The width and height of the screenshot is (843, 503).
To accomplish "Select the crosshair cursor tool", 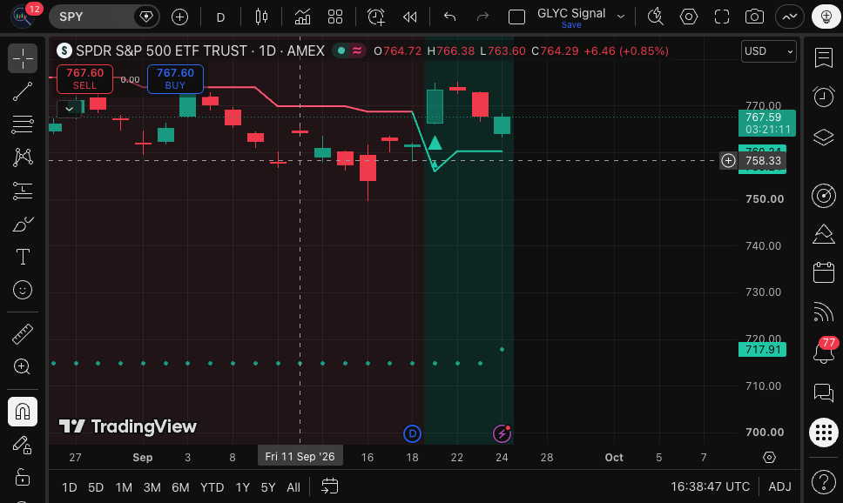I will click(x=23, y=58).
